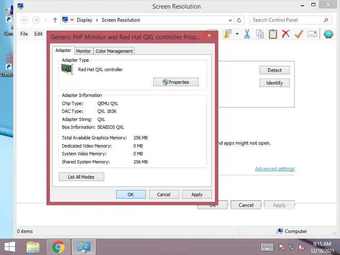Click the Screen Resolution title bar icon
The height and width of the screenshot is (255, 340).
(20, 6)
